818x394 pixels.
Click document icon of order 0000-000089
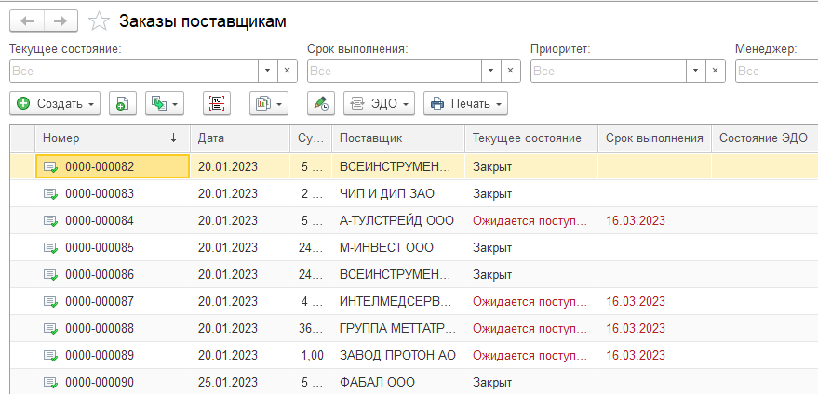pos(50,356)
